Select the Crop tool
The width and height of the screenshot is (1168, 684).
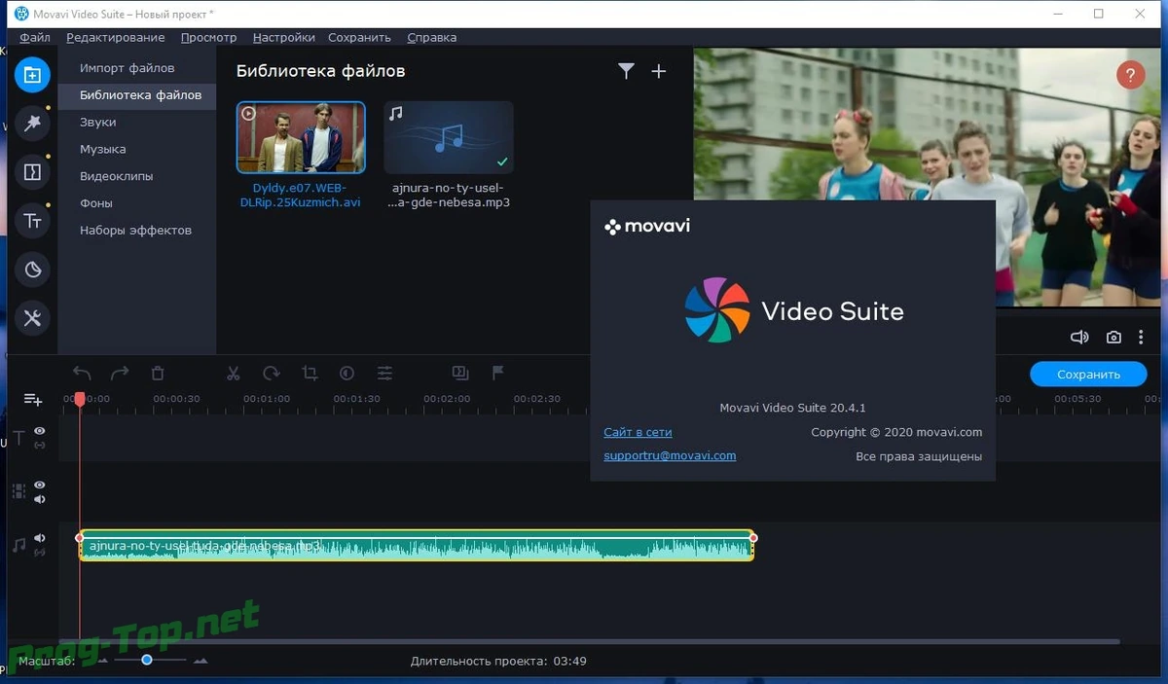click(x=310, y=373)
